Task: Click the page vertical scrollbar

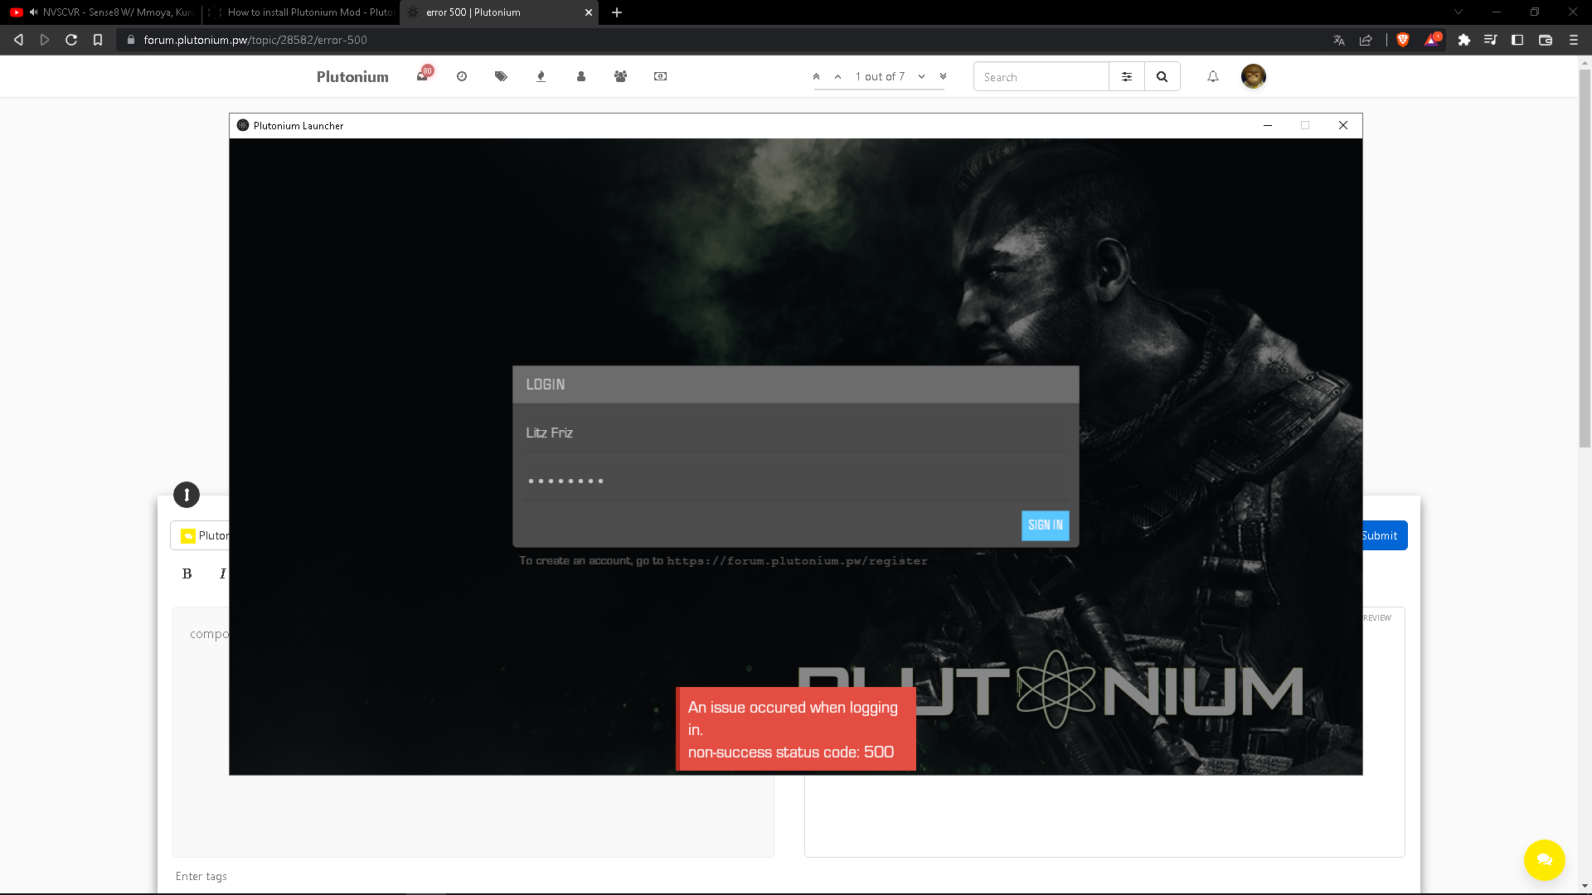Action: (x=1585, y=257)
